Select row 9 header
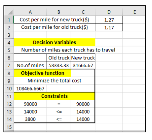Viewport: 152px width, 140px height. click(9, 81)
